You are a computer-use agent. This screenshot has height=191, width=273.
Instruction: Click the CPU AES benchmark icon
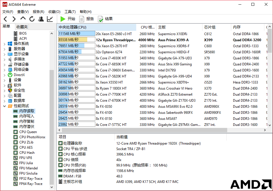(16, 147)
